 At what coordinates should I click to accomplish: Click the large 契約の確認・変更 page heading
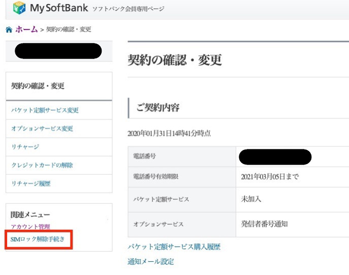click(175, 60)
